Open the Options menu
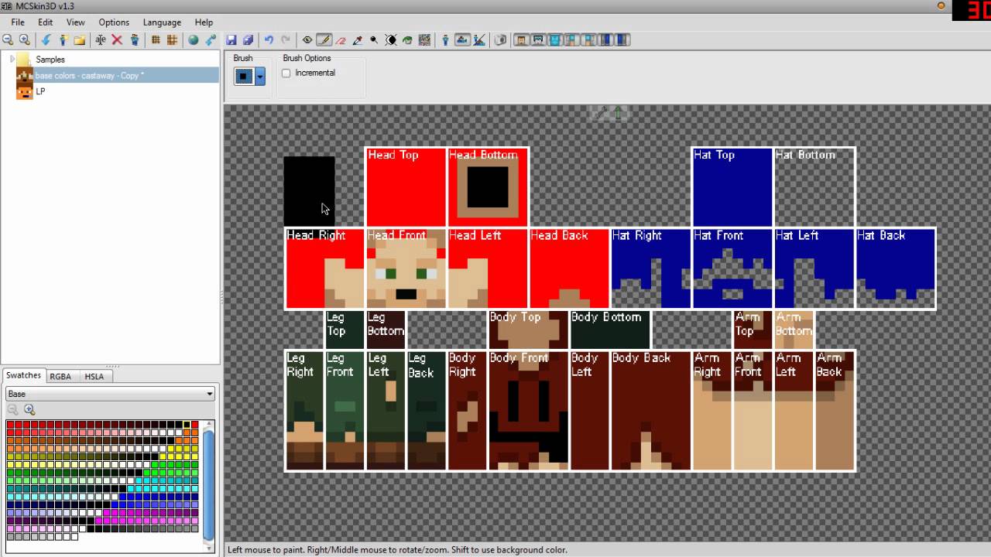The width and height of the screenshot is (991, 557). [114, 22]
